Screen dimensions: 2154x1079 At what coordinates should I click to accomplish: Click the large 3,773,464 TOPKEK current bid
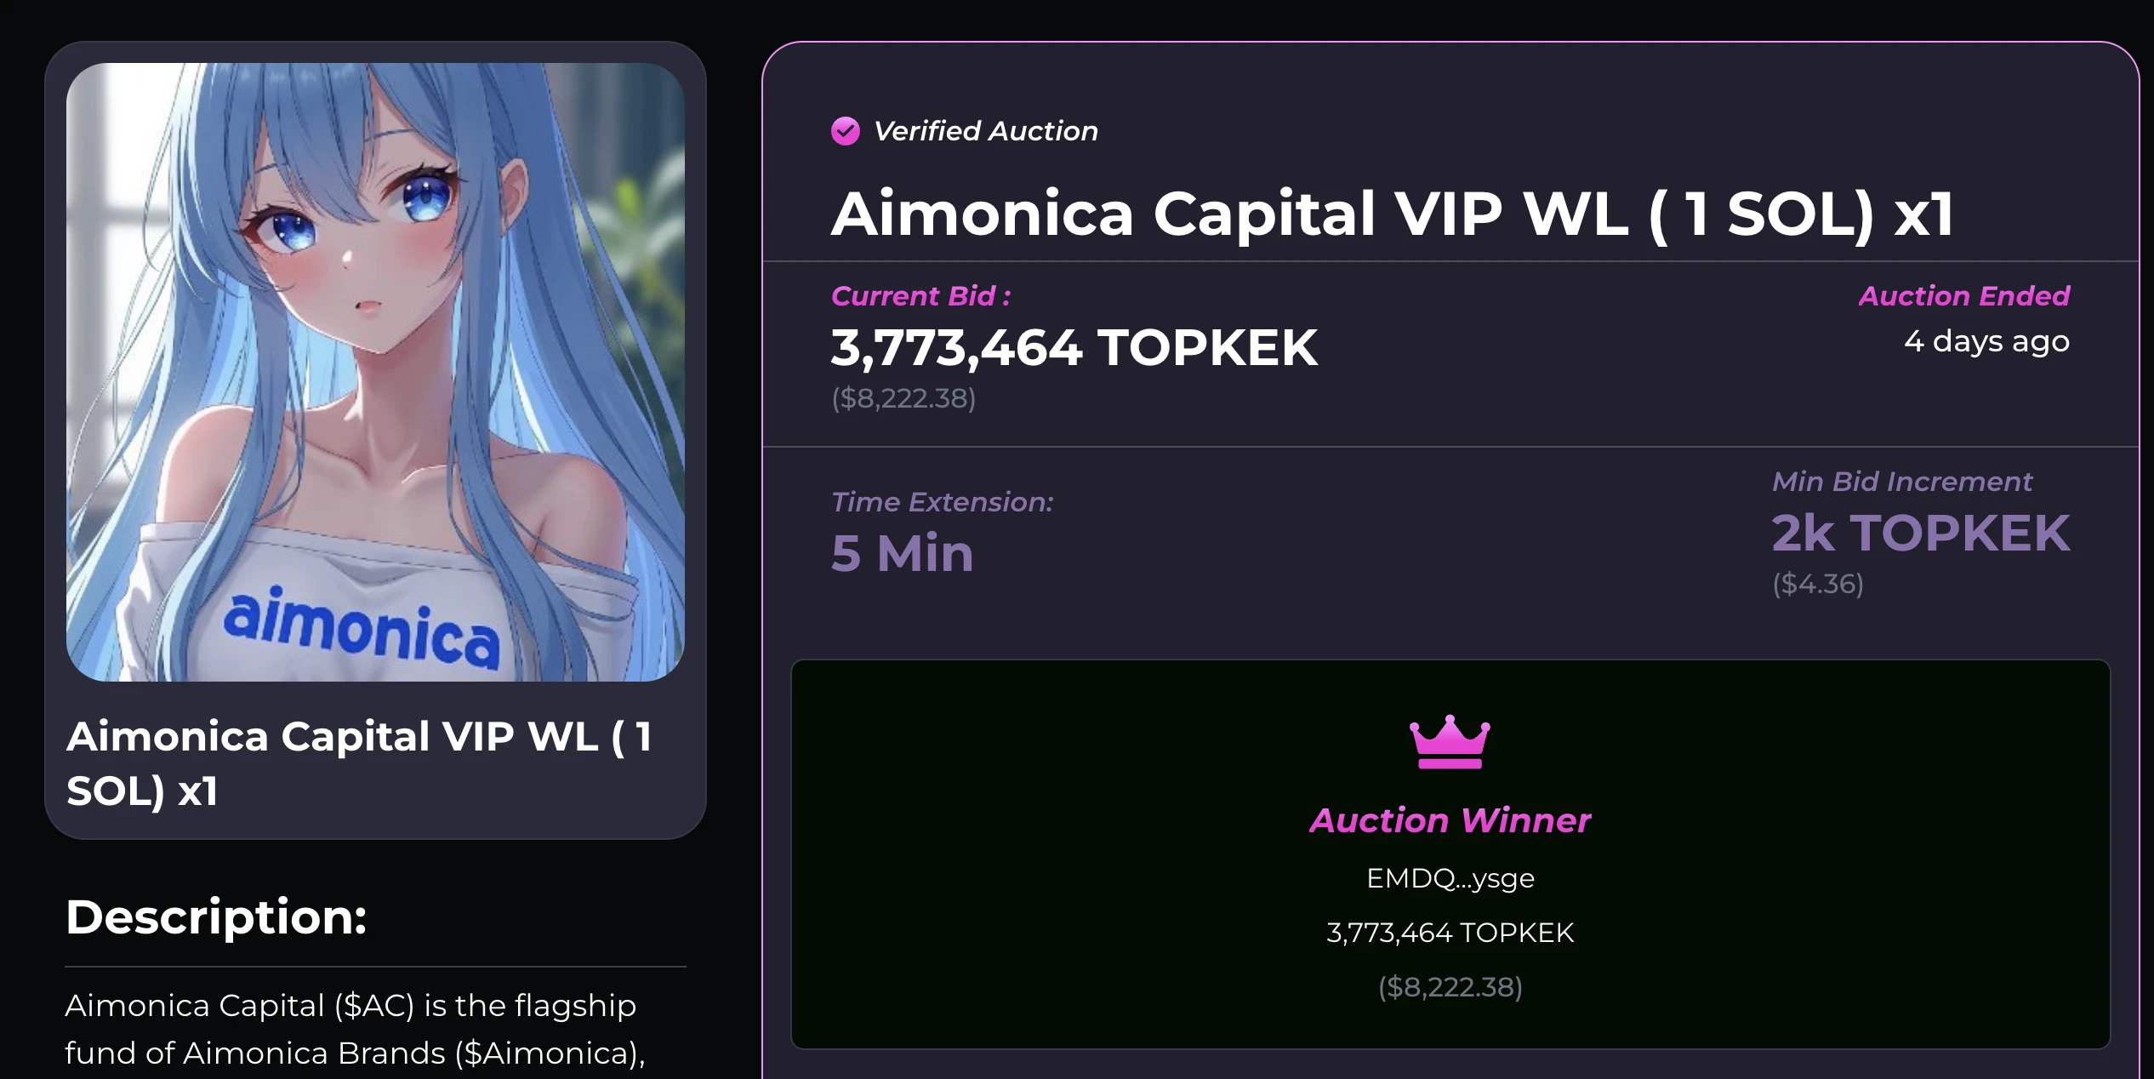click(1074, 348)
